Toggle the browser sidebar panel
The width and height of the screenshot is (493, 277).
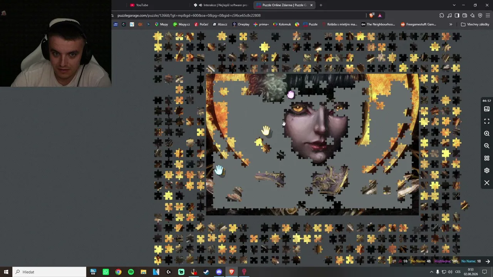pos(457,15)
